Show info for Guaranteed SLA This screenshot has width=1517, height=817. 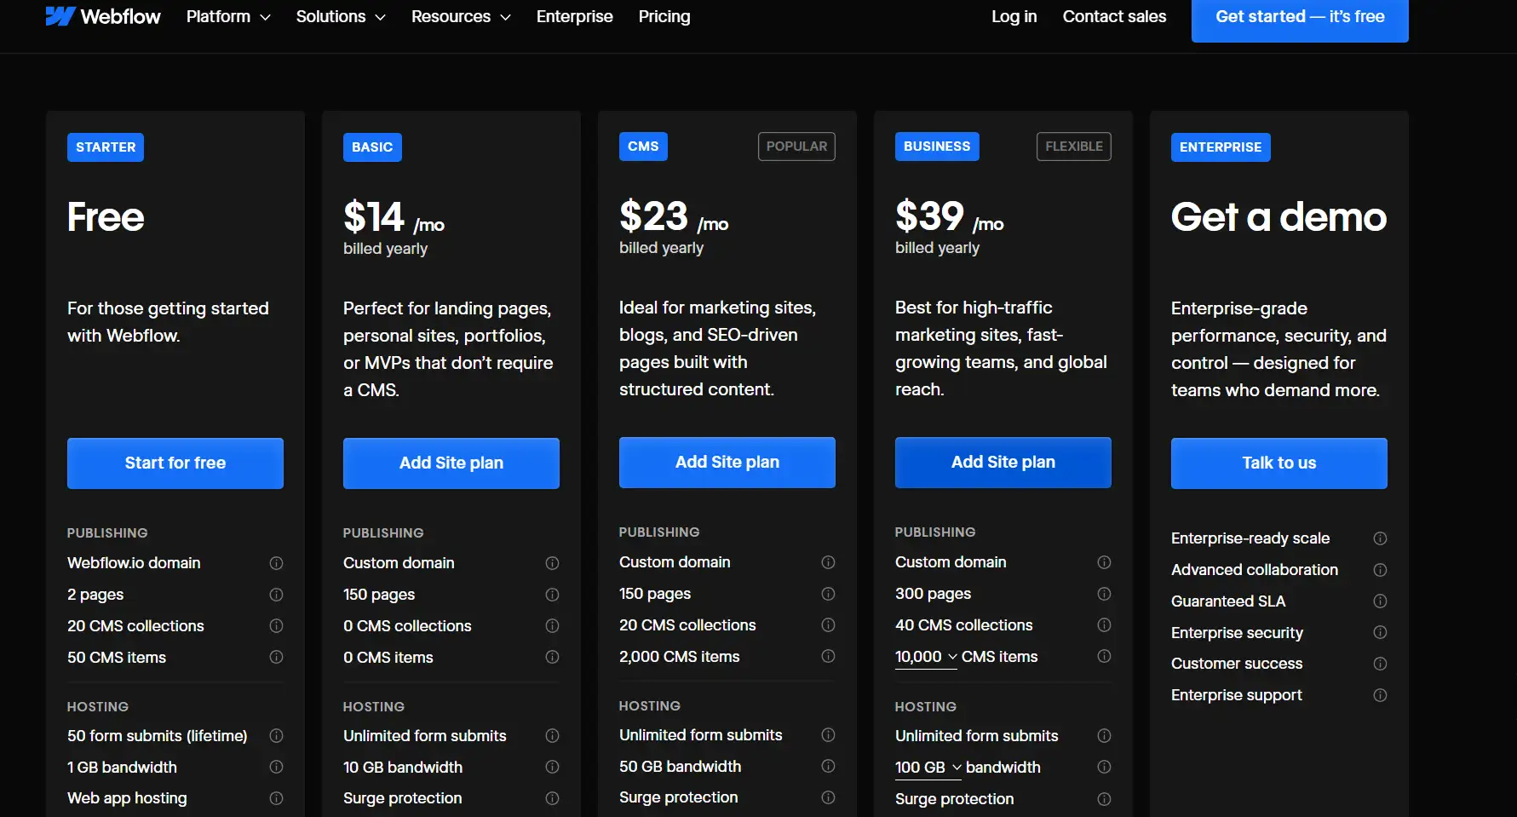pyautogui.click(x=1380, y=601)
